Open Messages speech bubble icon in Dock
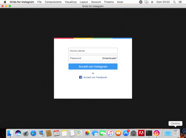186x138 pixels. click(x=95, y=133)
